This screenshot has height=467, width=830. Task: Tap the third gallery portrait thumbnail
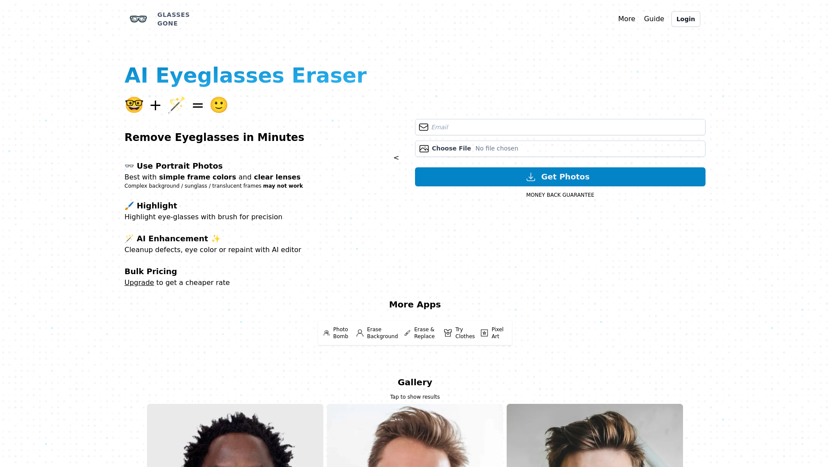pos(595,435)
